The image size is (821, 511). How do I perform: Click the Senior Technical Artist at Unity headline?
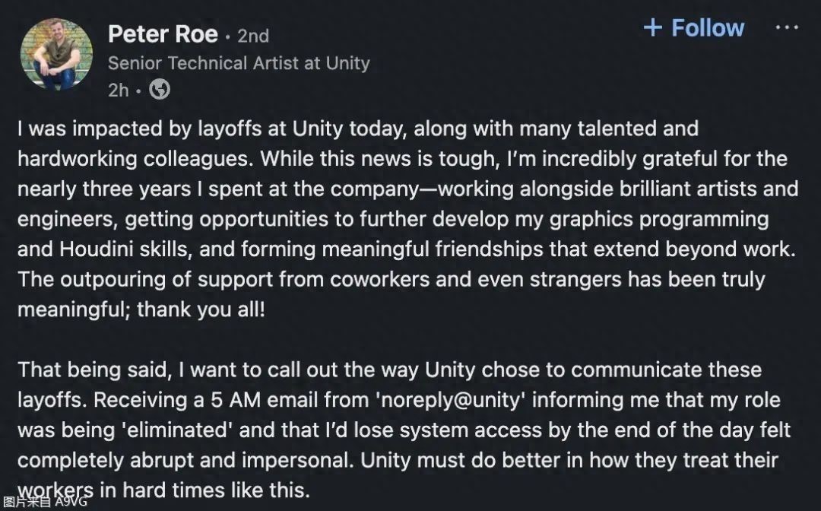239,63
